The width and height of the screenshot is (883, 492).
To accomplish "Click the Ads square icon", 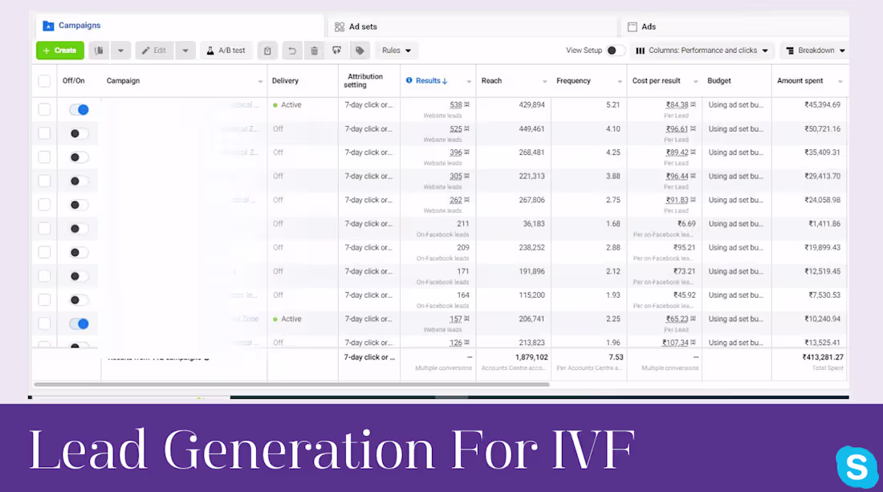I will [633, 27].
